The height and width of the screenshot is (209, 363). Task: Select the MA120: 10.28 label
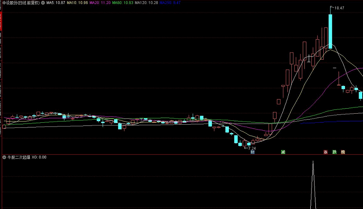point(146,3)
